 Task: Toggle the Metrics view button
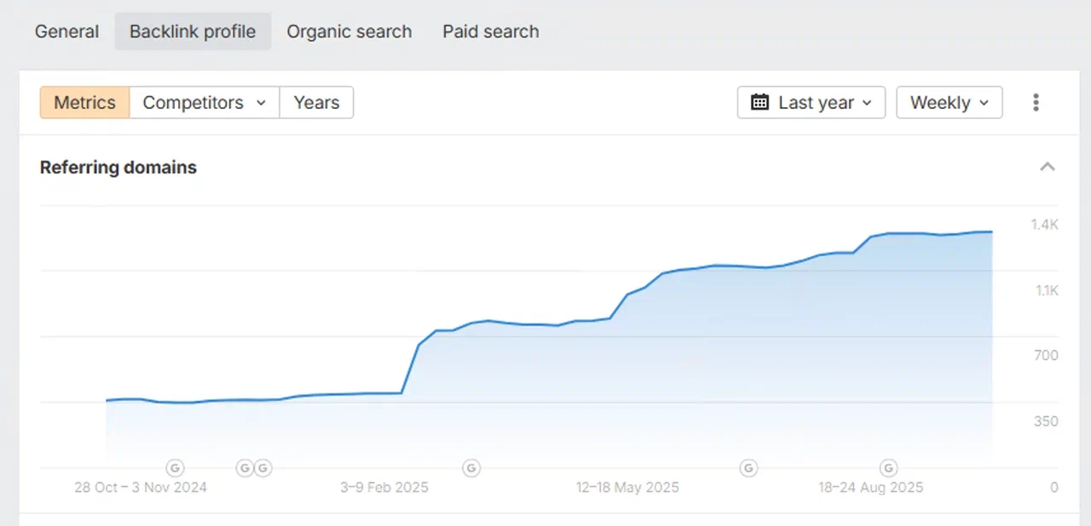[84, 102]
